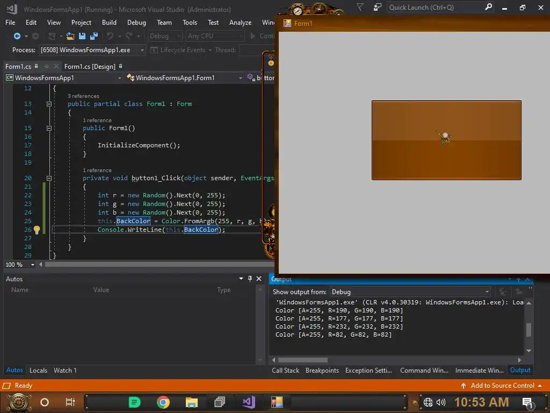Open the WindowsFormsApp1 project navigation dropdown
Viewport: 550px width, 413px height.
(x=63, y=77)
